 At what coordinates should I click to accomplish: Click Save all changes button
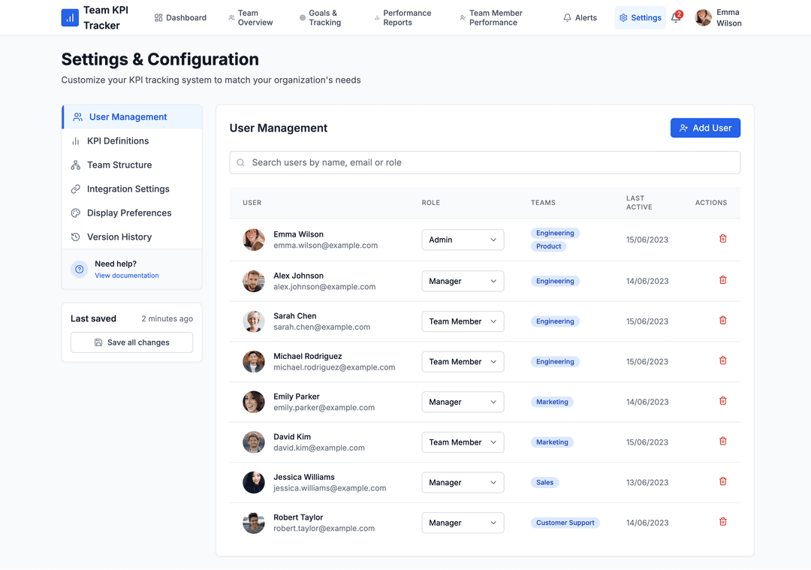click(131, 342)
